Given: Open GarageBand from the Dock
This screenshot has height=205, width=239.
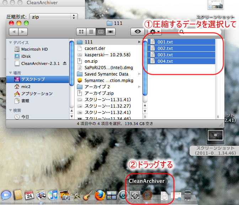Looking at the screenshot, I should (x=88, y=195).
